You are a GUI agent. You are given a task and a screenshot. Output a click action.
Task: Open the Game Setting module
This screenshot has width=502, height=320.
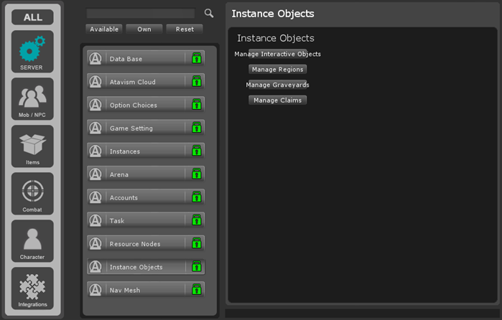coord(136,128)
